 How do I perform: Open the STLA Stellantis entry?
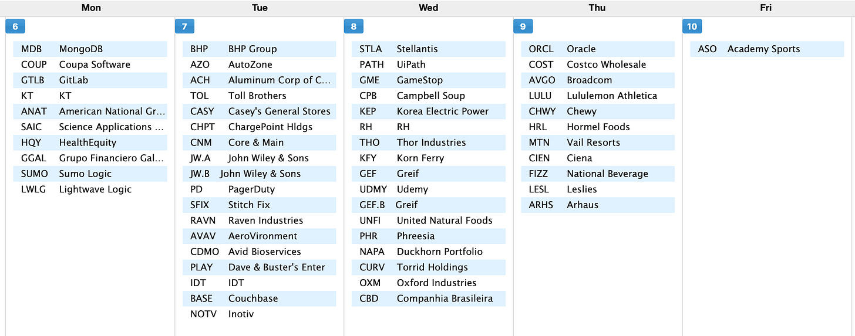[x=429, y=49]
